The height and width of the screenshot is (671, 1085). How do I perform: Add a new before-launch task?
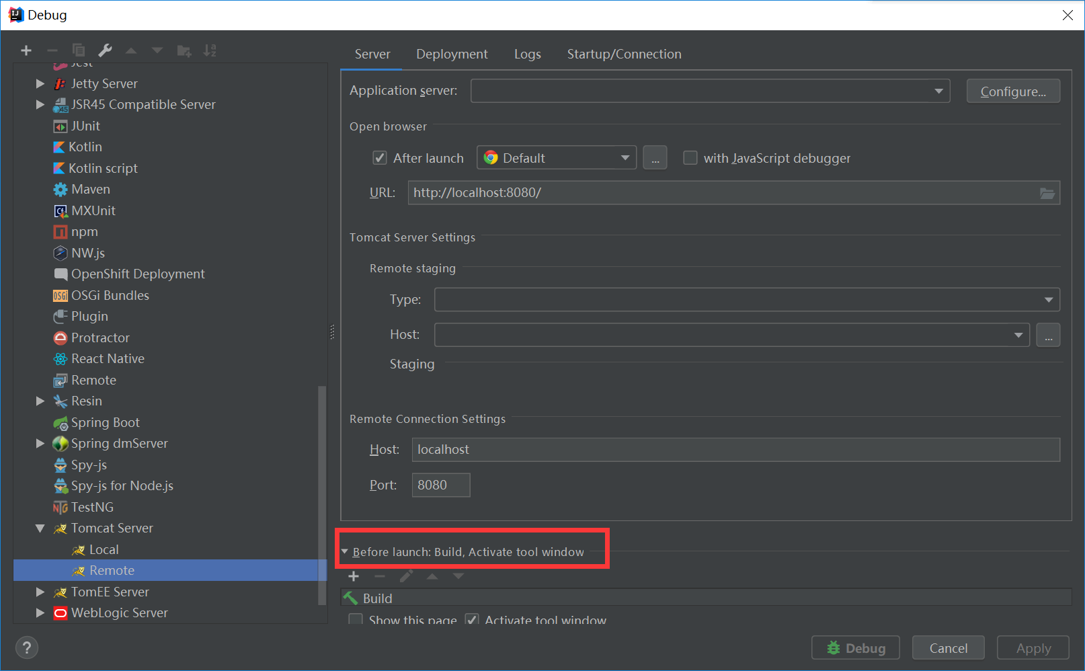(x=354, y=576)
